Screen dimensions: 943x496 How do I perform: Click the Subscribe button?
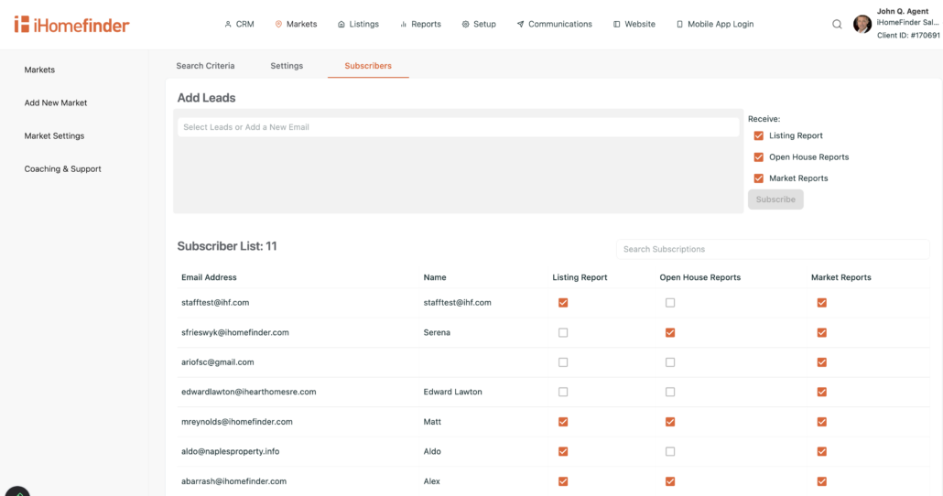click(x=775, y=199)
